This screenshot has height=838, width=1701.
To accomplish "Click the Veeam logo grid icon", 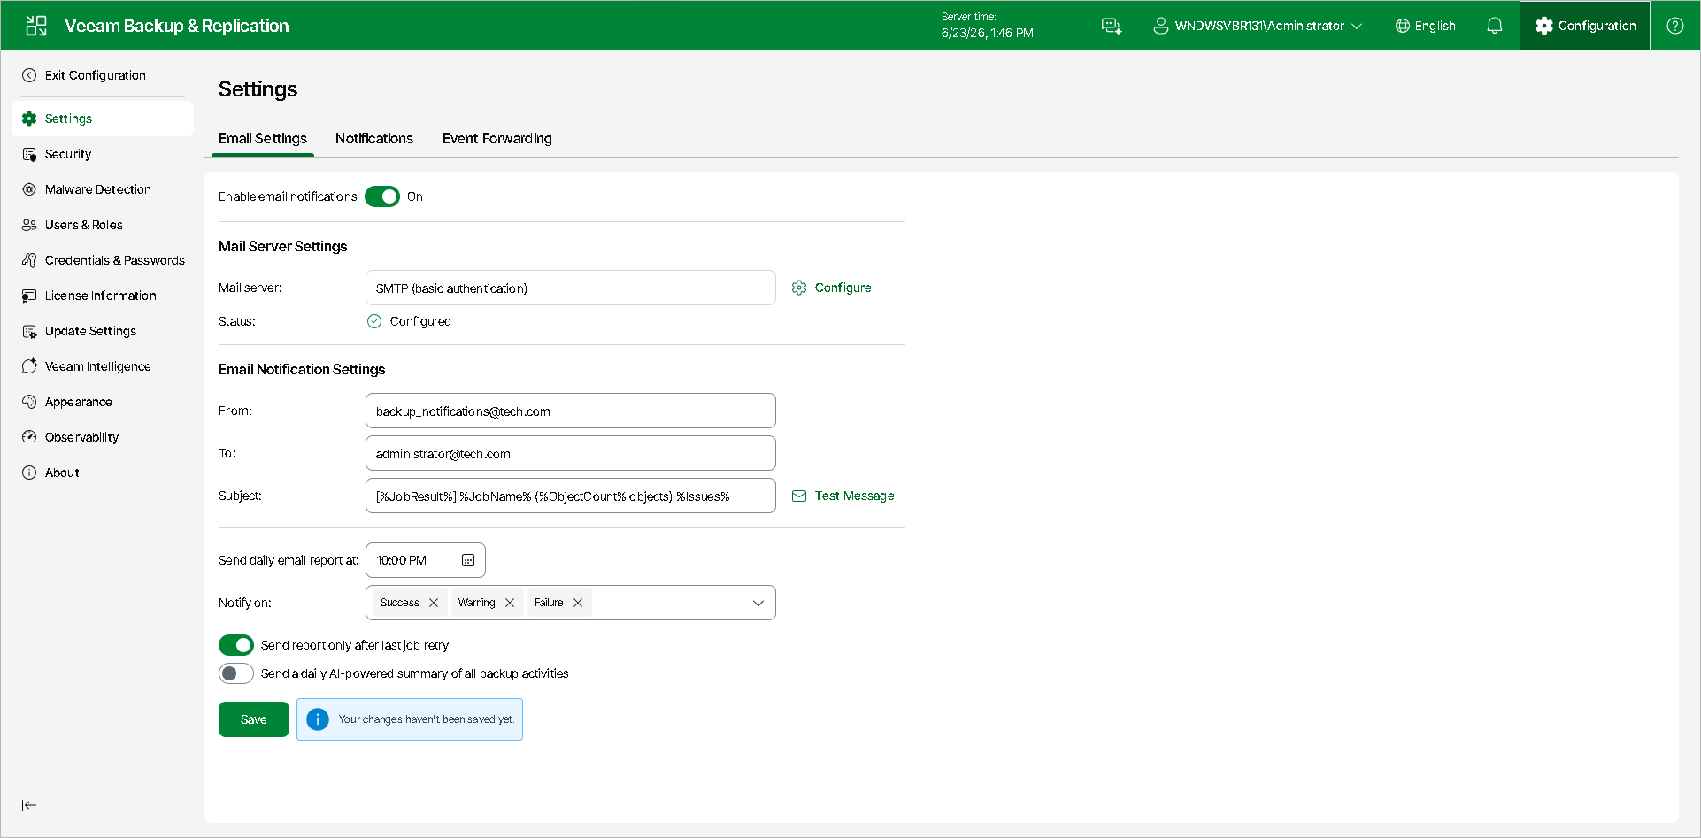I will coord(36,26).
